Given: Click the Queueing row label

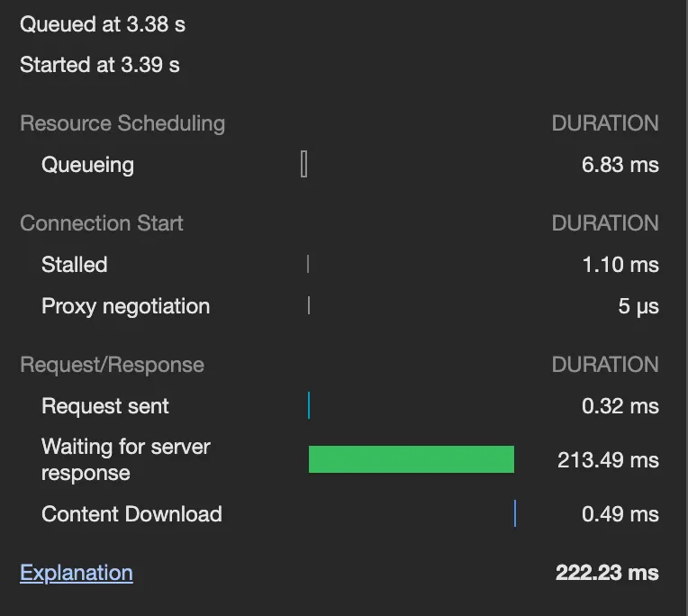Looking at the screenshot, I should pos(87,165).
